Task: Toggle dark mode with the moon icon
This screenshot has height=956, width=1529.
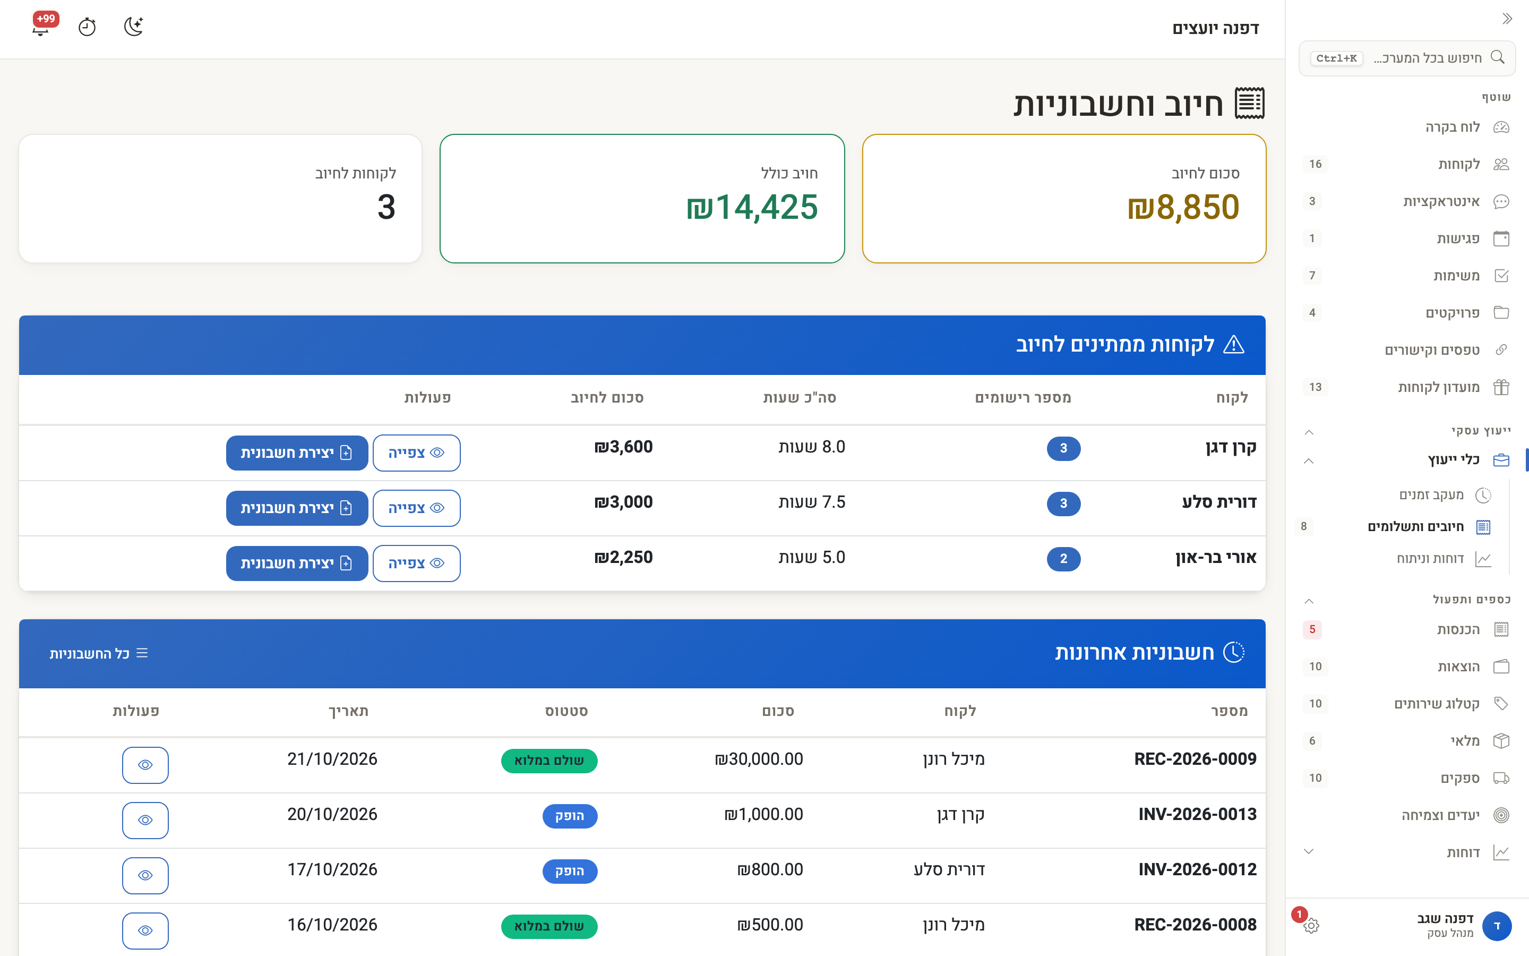Action: (133, 27)
